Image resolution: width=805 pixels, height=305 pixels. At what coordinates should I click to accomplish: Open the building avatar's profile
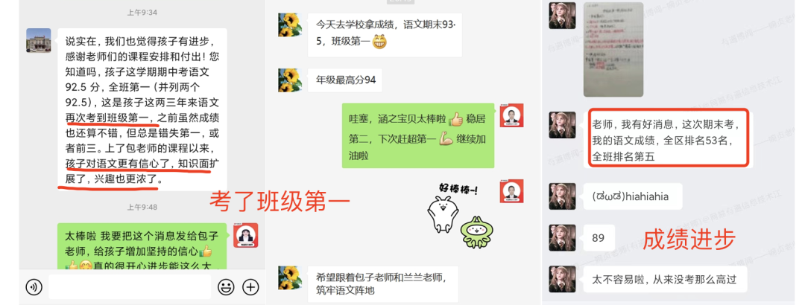pos(39,40)
